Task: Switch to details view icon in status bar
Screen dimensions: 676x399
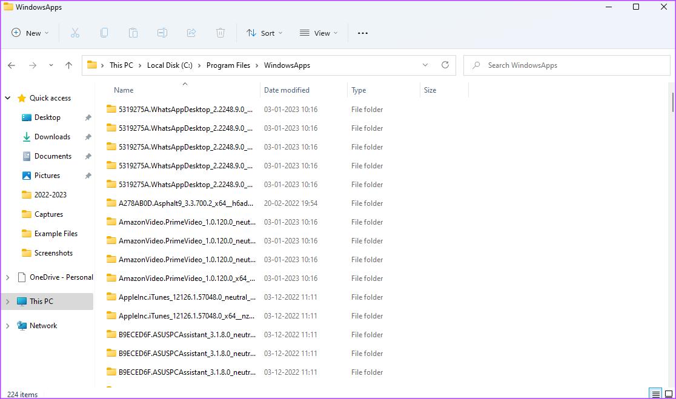Action: pos(655,394)
